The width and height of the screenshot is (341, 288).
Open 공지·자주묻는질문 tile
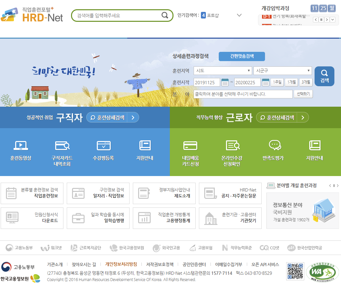230,193
